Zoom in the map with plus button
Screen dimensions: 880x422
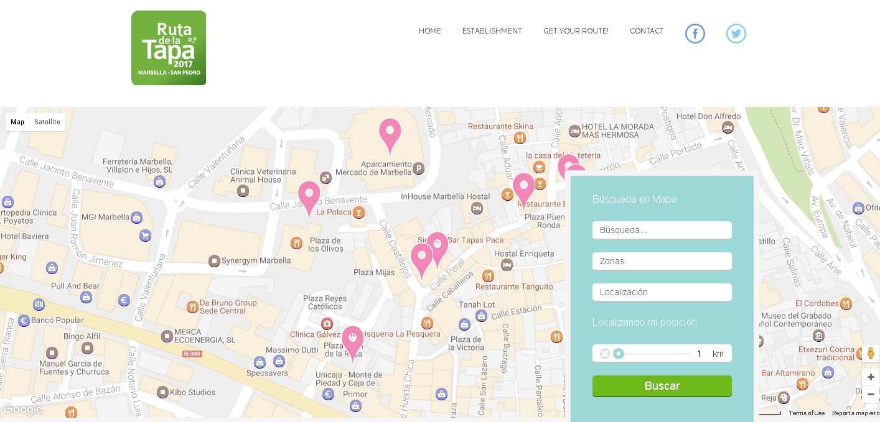(870, 377)
